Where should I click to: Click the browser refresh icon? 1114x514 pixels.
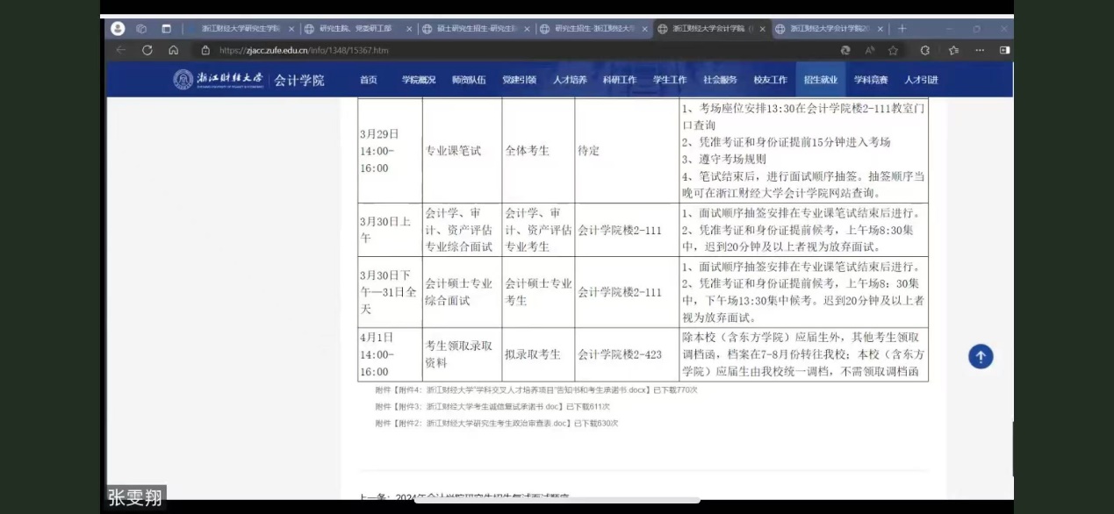[x=147, y=50]
